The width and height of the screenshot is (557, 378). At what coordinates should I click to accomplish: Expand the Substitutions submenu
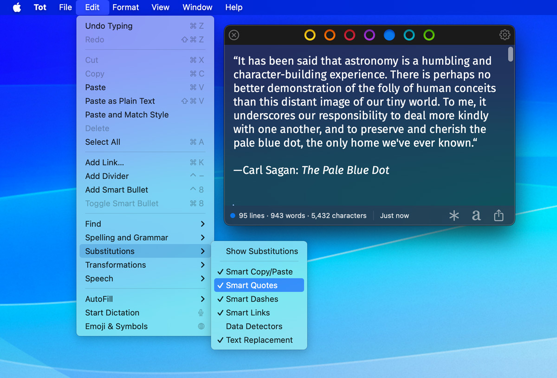pyautogui.click(x=145, y=251)
